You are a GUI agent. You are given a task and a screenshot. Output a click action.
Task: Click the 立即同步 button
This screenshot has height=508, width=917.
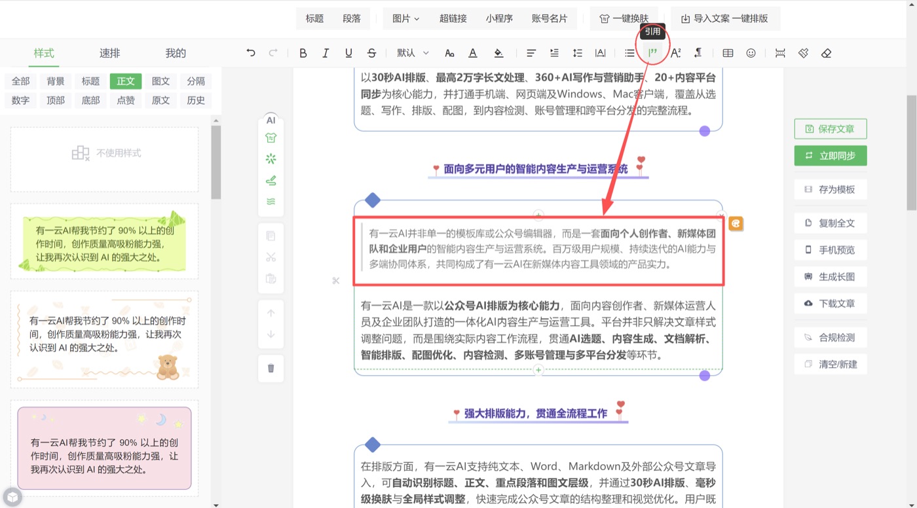point(831,155)
